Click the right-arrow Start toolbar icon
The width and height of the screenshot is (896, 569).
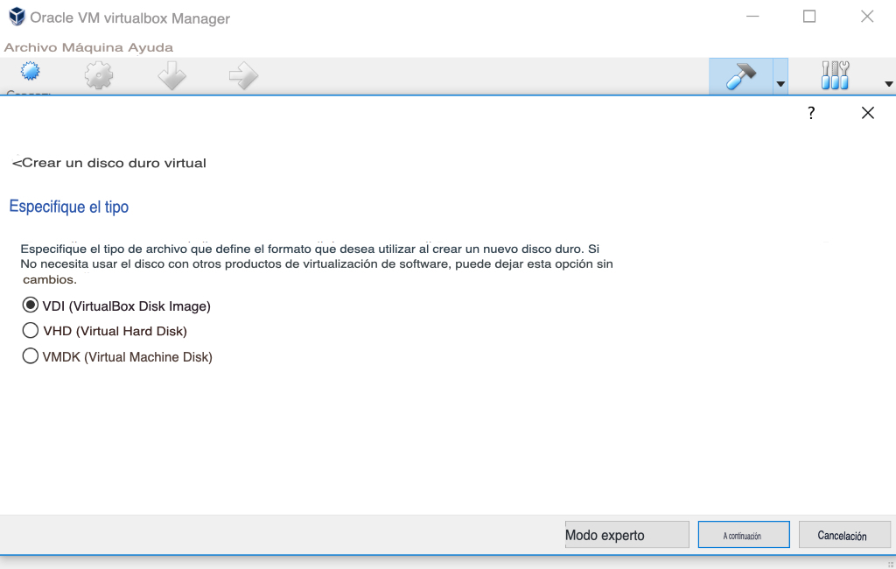click(x=243, y=75)
